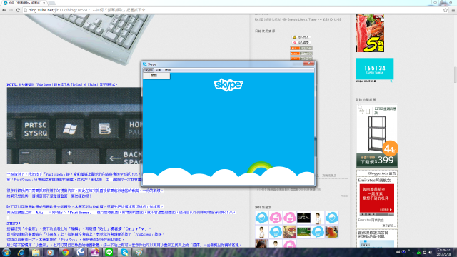Select the Skype icon in the taskbar
The image size is (457, 257).
point(124,252)
